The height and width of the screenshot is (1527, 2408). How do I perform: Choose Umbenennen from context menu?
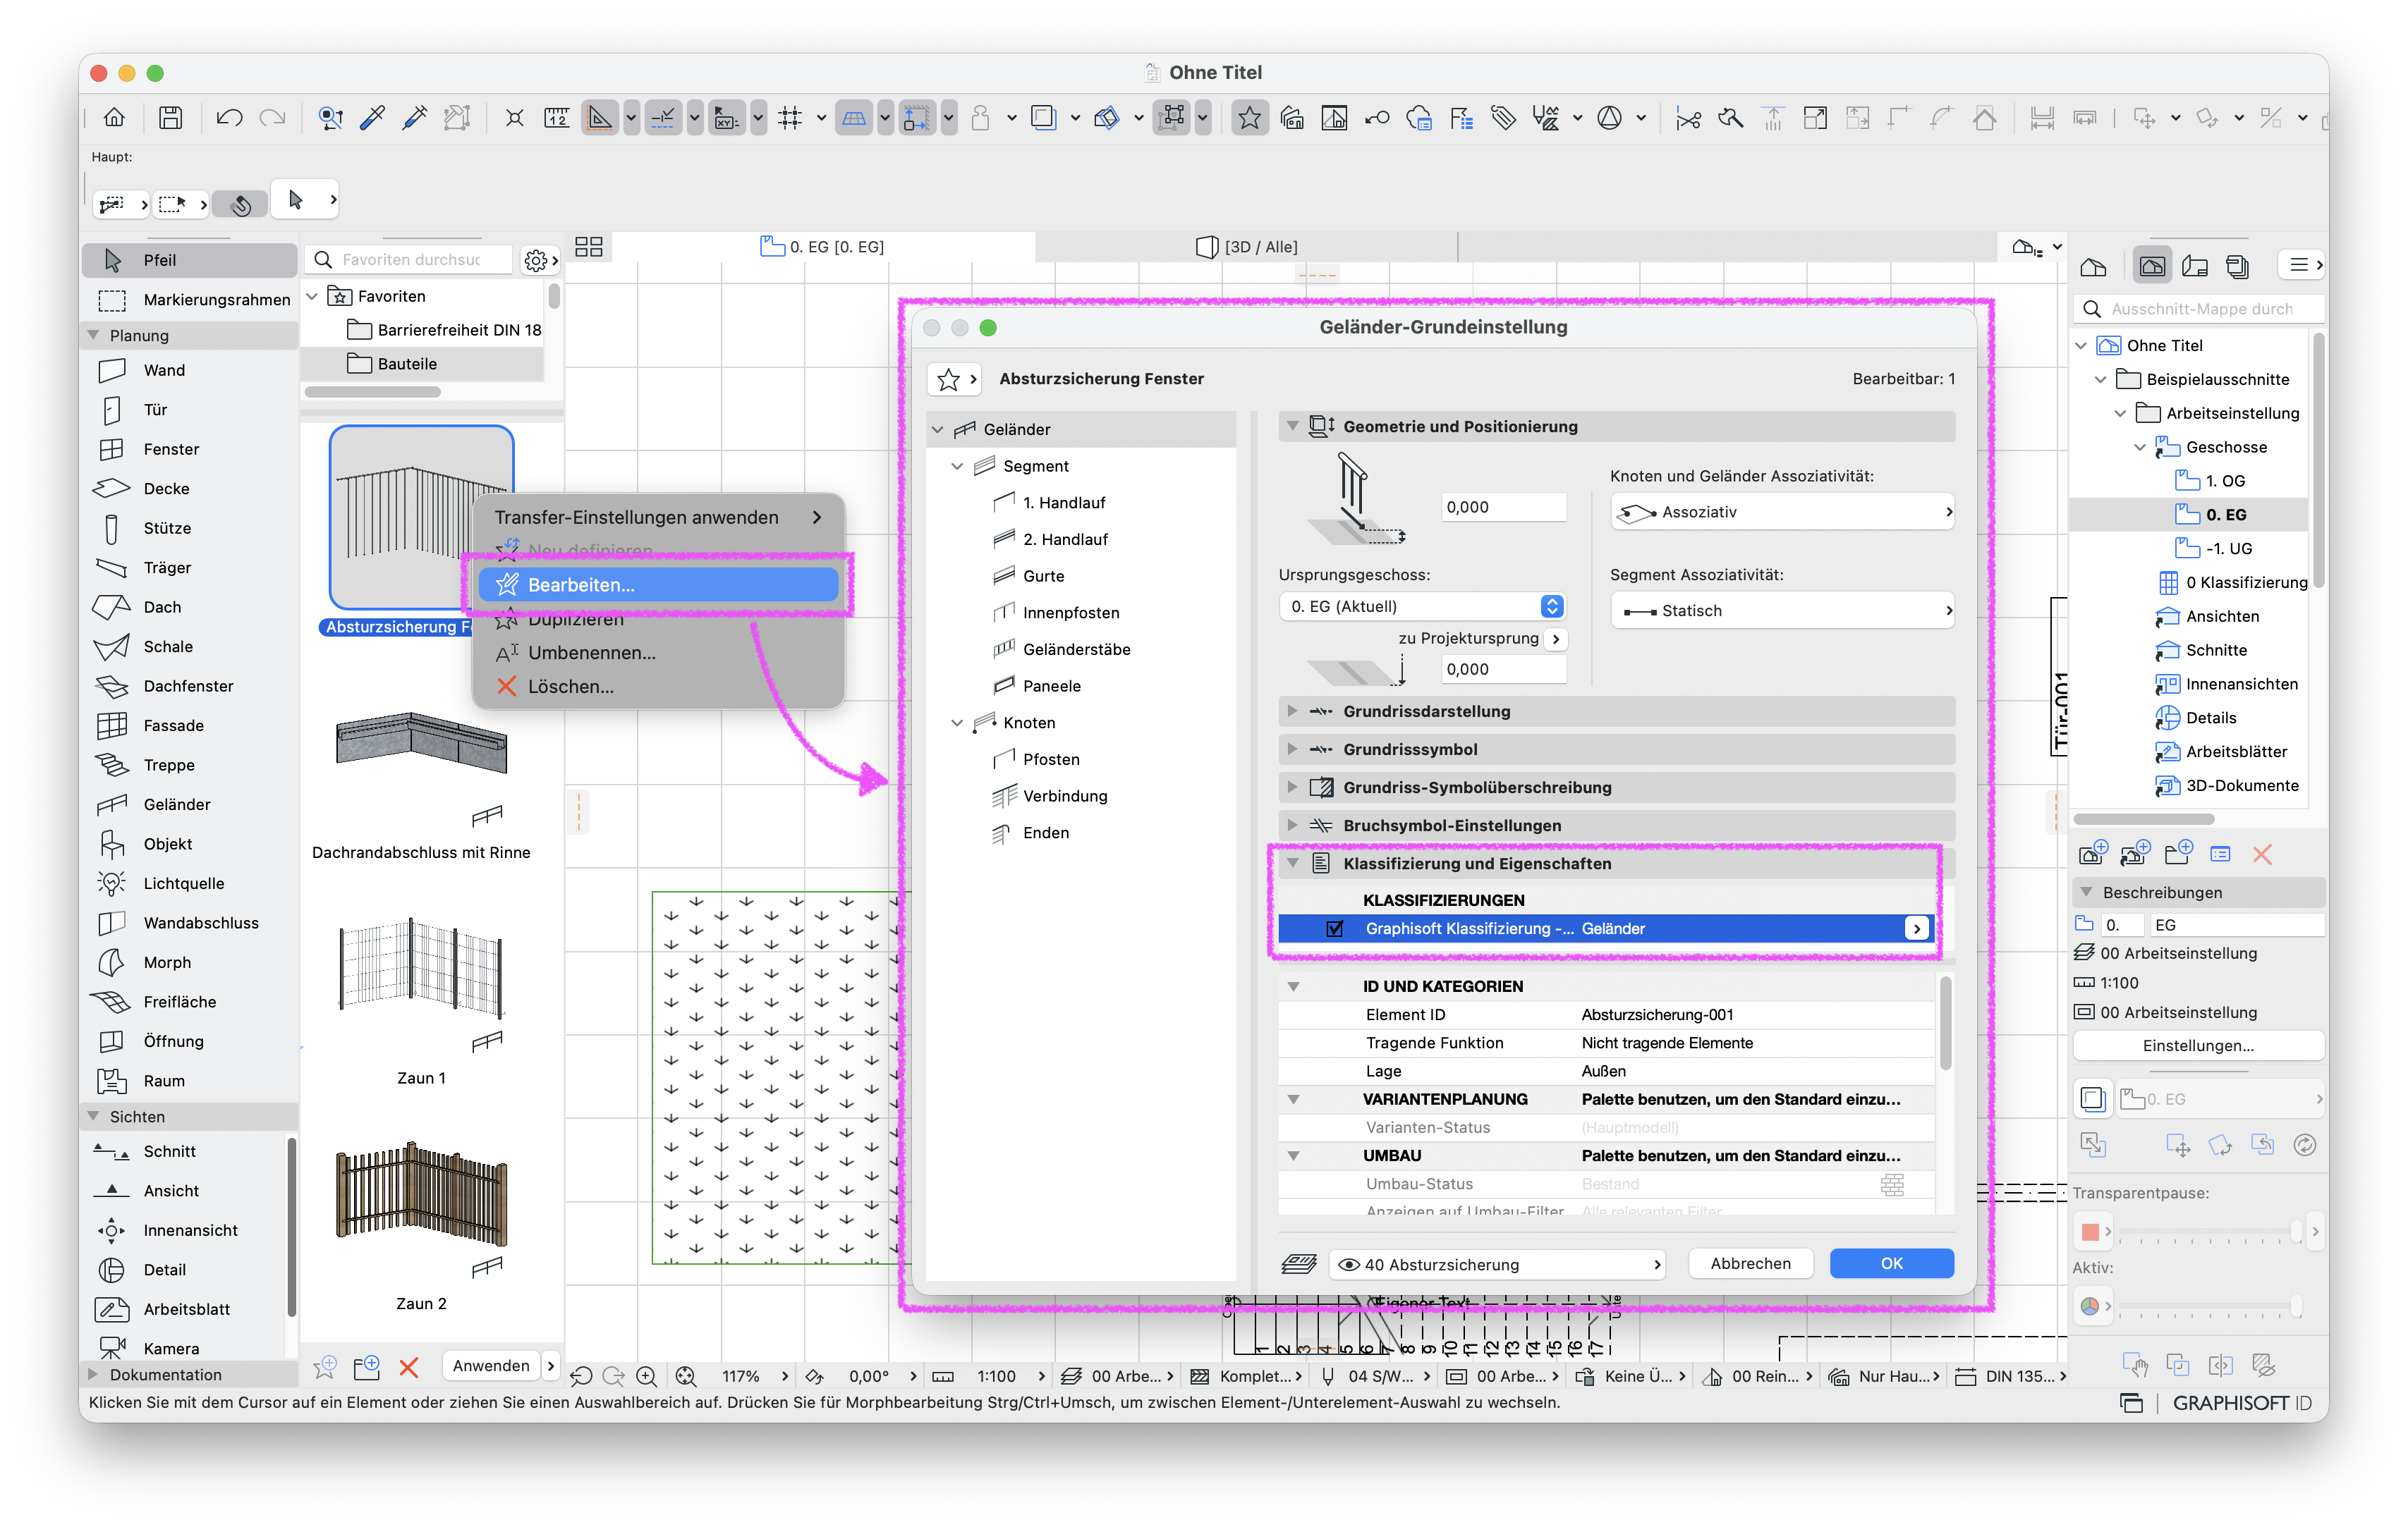[x=592, y=653]
